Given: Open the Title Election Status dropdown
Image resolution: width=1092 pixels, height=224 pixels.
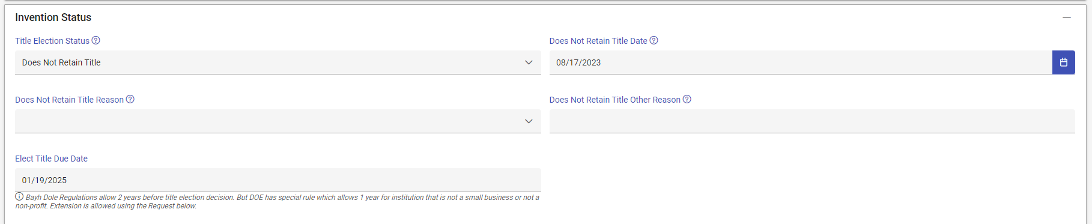Looking at the screenshot, I should coord(278,62).
